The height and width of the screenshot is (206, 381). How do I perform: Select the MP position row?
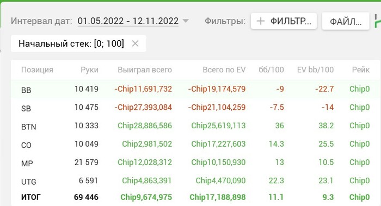[x=195, y=163]
